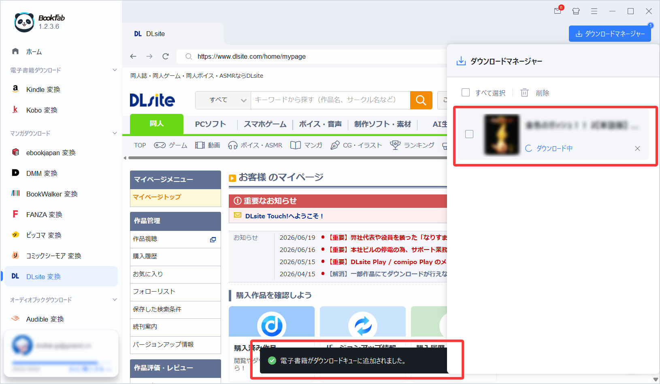Open the mail notifications icon
This screenshot has width=660, height=384.
(x=558, y=11)
